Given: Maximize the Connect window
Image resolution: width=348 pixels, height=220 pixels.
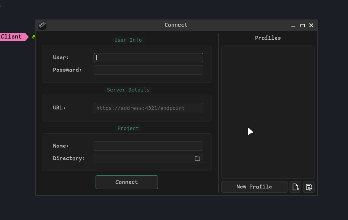Looking at the screenshot, I should [x=302, y=26].
